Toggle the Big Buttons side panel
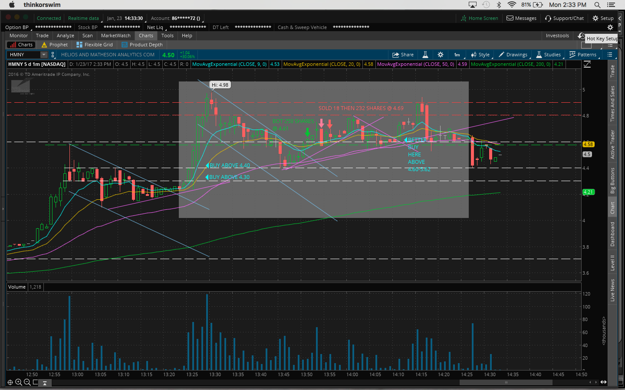625x390 pixels. pos(612,180)
